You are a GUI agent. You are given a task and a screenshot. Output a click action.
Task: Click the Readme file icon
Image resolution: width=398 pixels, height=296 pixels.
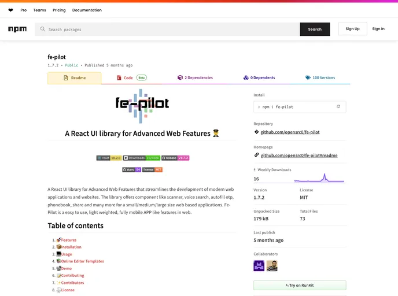click(66, 78)
